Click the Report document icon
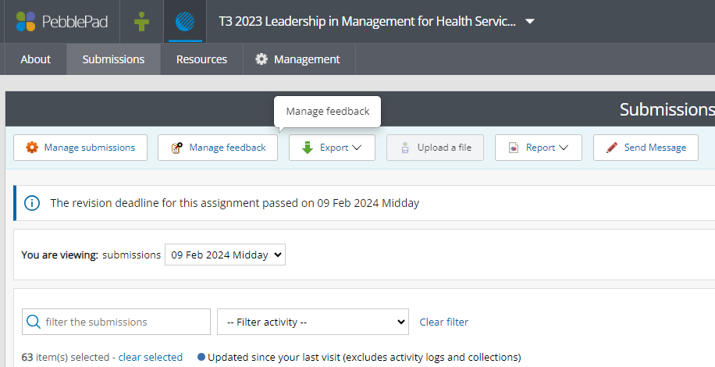Viewport: 715px width, 367px height. pos(513,148)
